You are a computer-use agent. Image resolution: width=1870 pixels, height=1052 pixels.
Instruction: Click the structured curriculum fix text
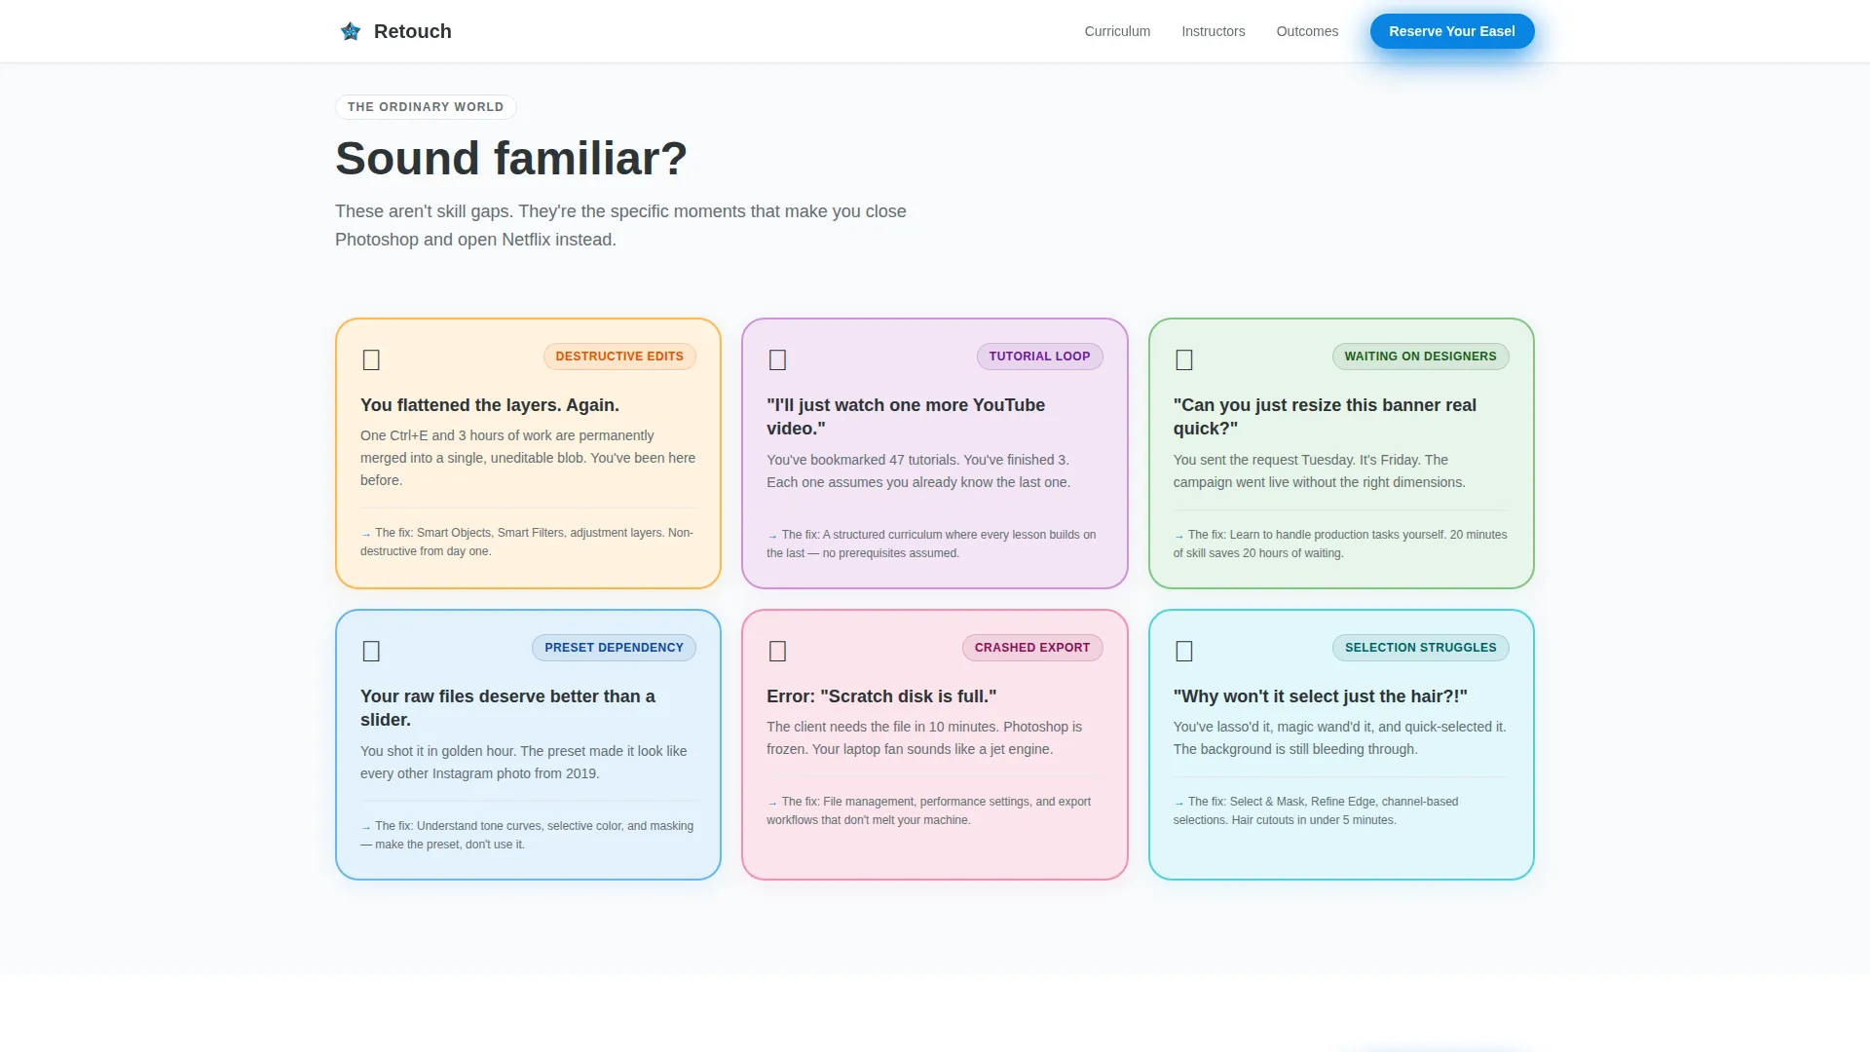pos(931,544)
